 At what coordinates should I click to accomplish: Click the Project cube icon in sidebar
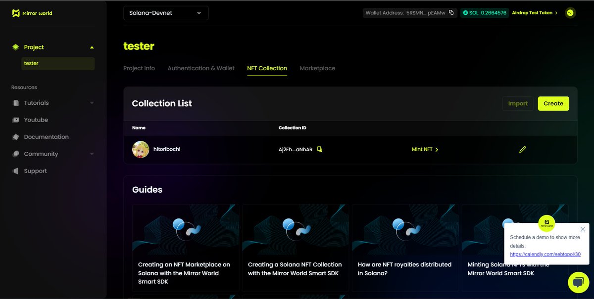click(15, 47)
